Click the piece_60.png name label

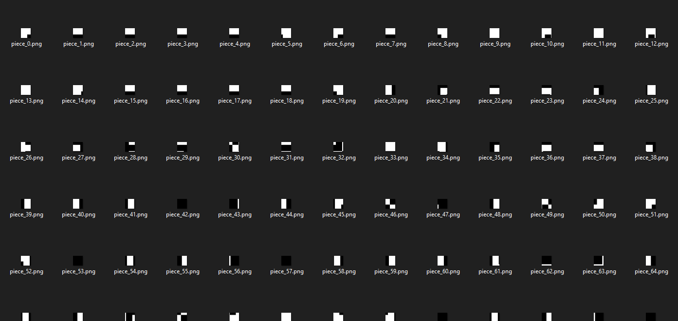(x=443, y=271)
